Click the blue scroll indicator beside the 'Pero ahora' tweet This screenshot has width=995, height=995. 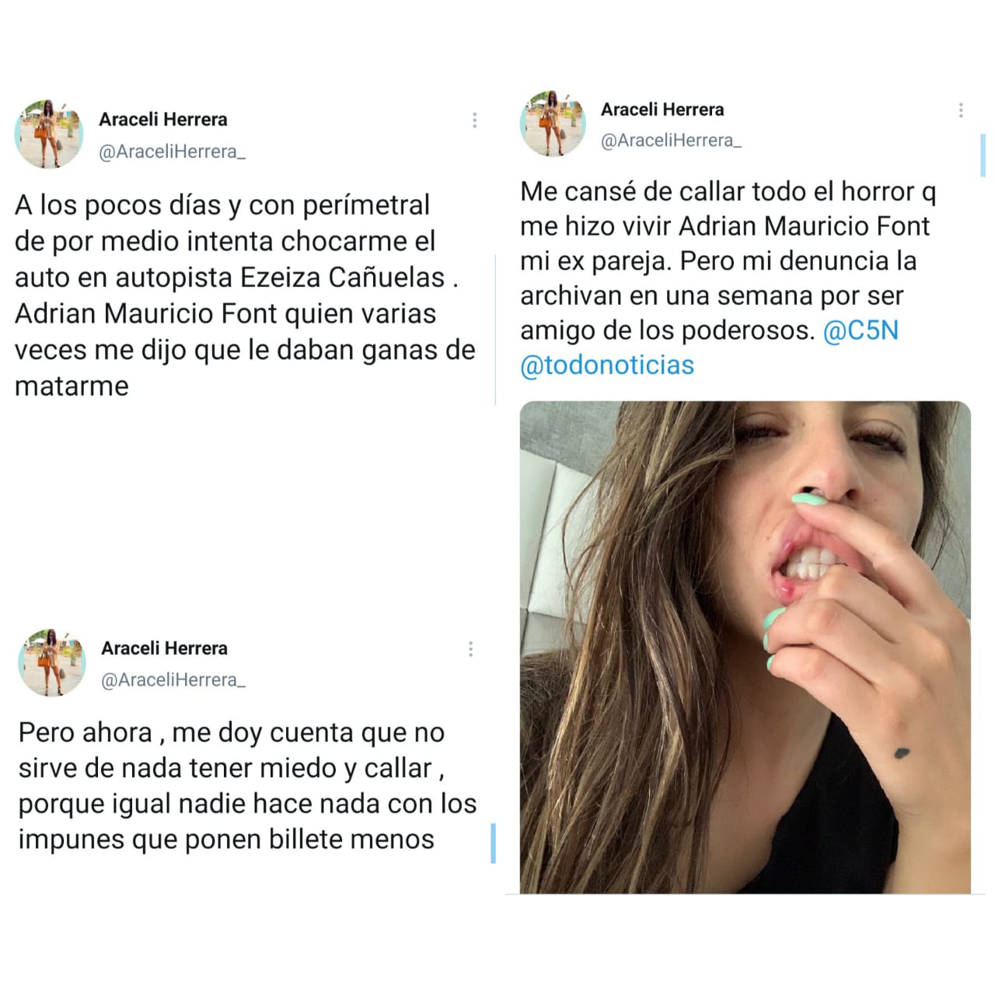click(493, 843)
